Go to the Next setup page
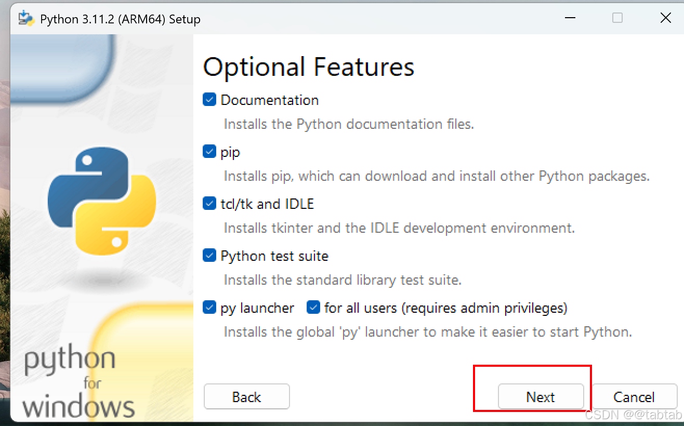684x426 pixels. coord(541,397)
